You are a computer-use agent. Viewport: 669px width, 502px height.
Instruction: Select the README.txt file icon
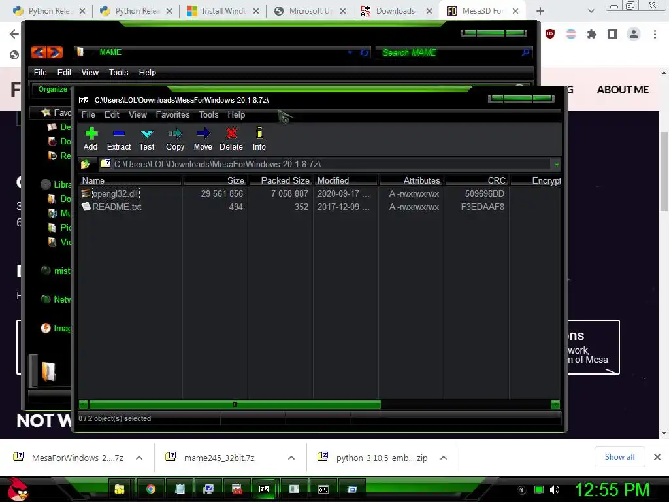(x=86, y=207)
